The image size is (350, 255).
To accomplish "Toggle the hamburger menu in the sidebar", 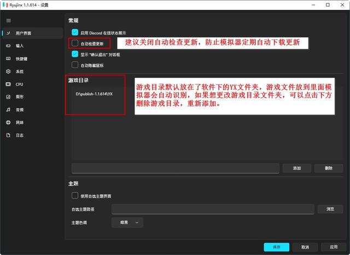I will click(x=9, y=21).
